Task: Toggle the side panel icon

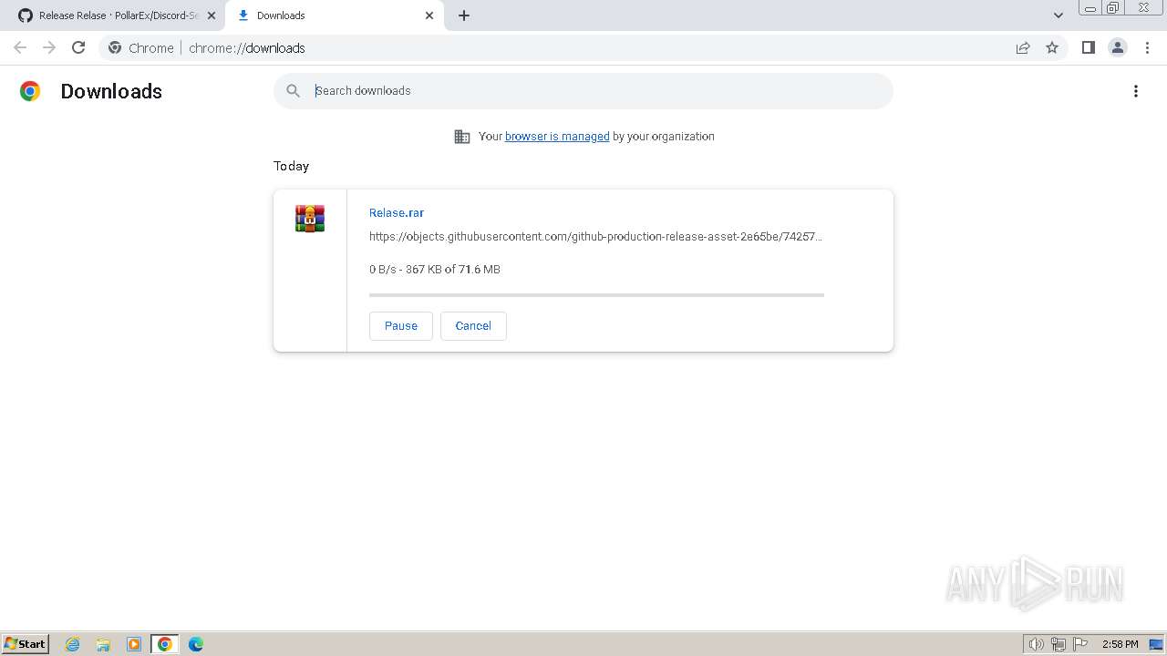Action: click(x=1088, y=47)
